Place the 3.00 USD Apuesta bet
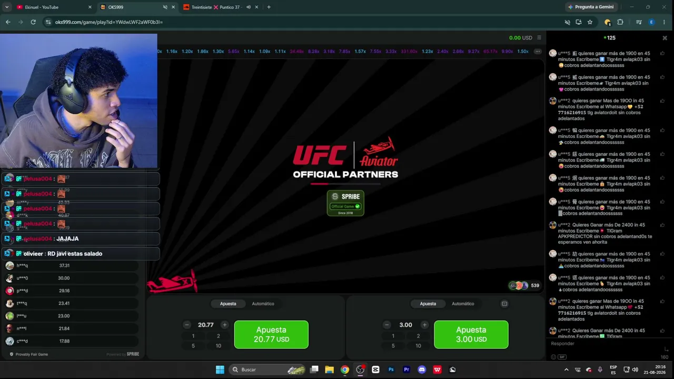Viewport: 674px width, 379px height. point(471,334)
